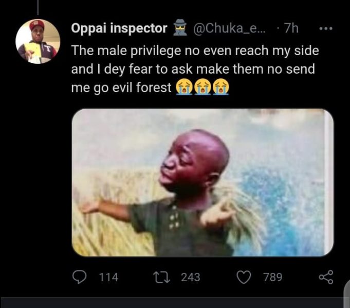
Task: Click the words "me go evil forest"
Action: [121, 88]
